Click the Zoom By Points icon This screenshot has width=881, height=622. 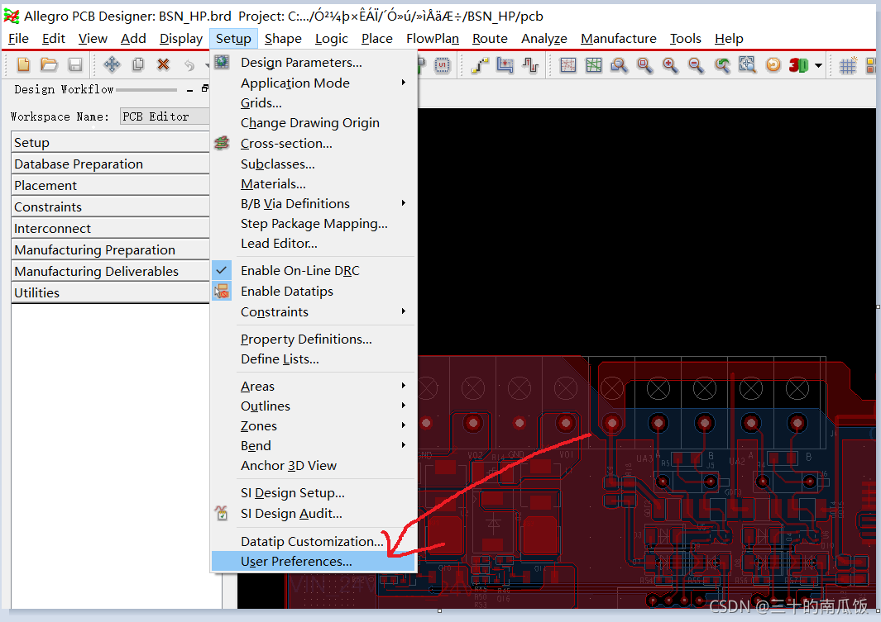619,65
